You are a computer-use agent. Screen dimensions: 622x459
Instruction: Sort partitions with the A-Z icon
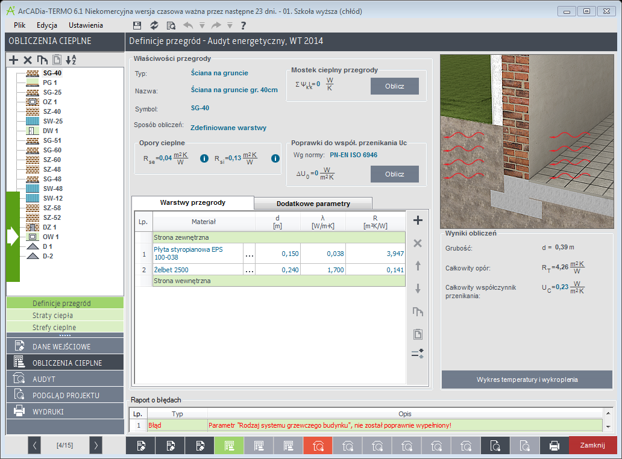[71, 60]
